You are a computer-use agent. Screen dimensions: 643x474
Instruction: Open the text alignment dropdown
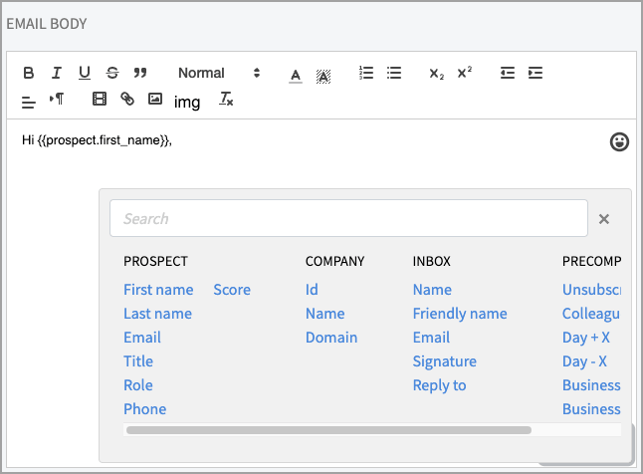(x=29, y=100)
